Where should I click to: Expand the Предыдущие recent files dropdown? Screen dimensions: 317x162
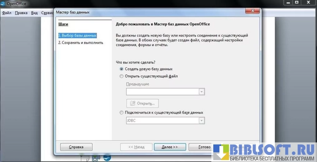(x=202, y=92)
